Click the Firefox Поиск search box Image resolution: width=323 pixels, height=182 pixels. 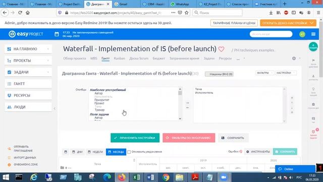point(218,13)
